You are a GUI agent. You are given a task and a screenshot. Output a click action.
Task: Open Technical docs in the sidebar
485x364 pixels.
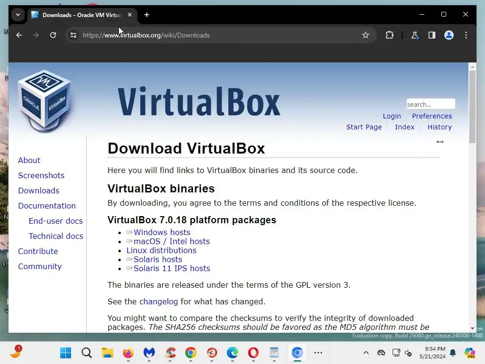[x=56, y=236]
